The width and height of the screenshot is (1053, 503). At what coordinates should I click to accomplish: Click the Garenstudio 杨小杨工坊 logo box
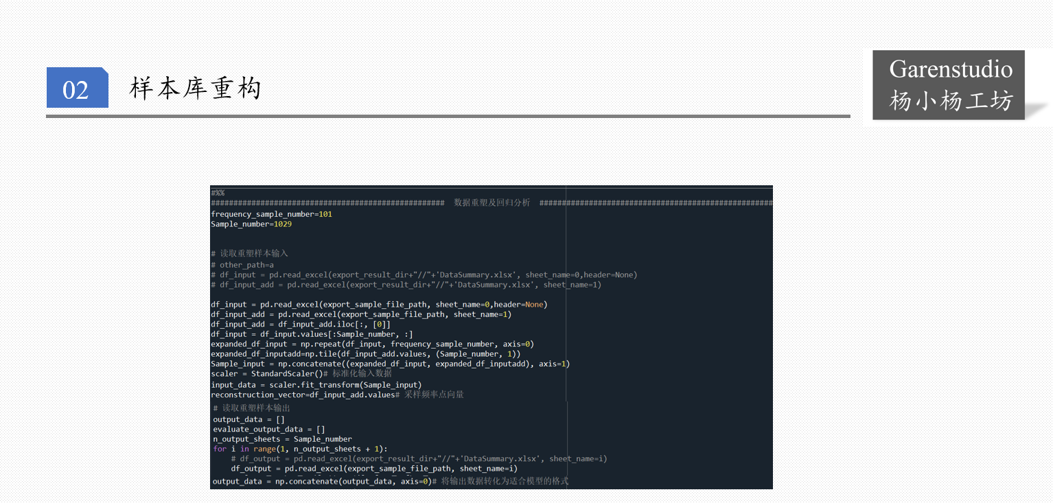pos(949,85)
